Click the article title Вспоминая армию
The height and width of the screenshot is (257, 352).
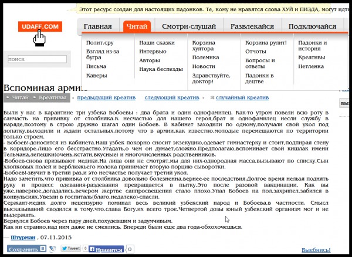tap(45, 88)
